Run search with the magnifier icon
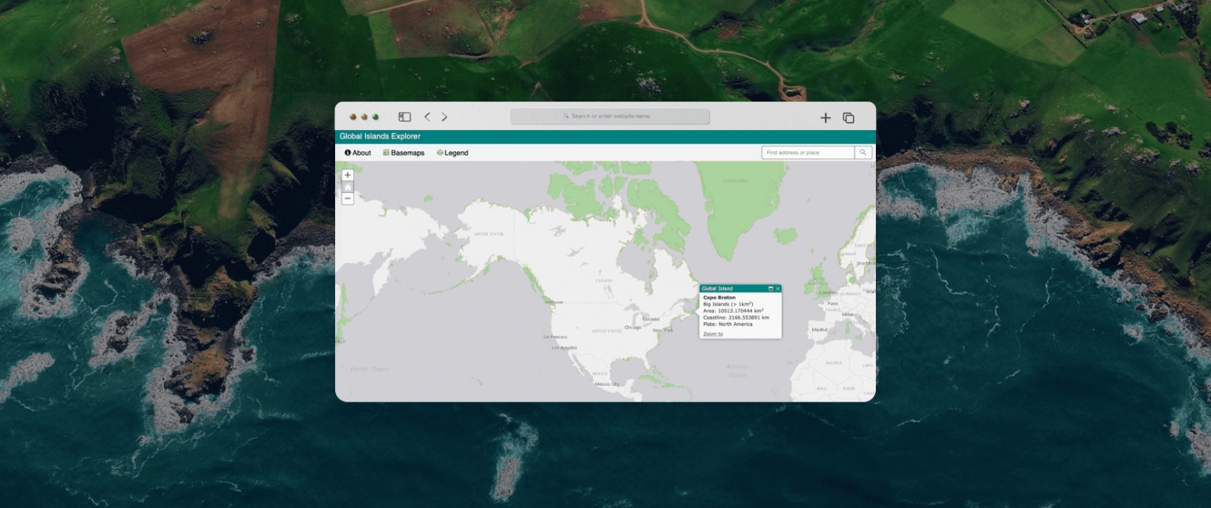1211x508 pixels. tap(863, 152)
